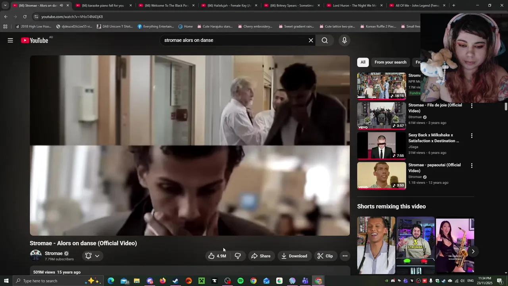Screen dimensions: 508x286
Task: Like the video (4.9M thumbs up)
Action: point(217,256)
